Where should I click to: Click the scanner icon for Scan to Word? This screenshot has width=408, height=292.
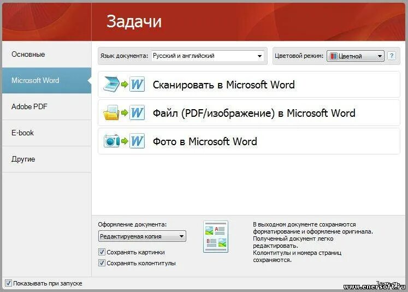click(111, 84)
